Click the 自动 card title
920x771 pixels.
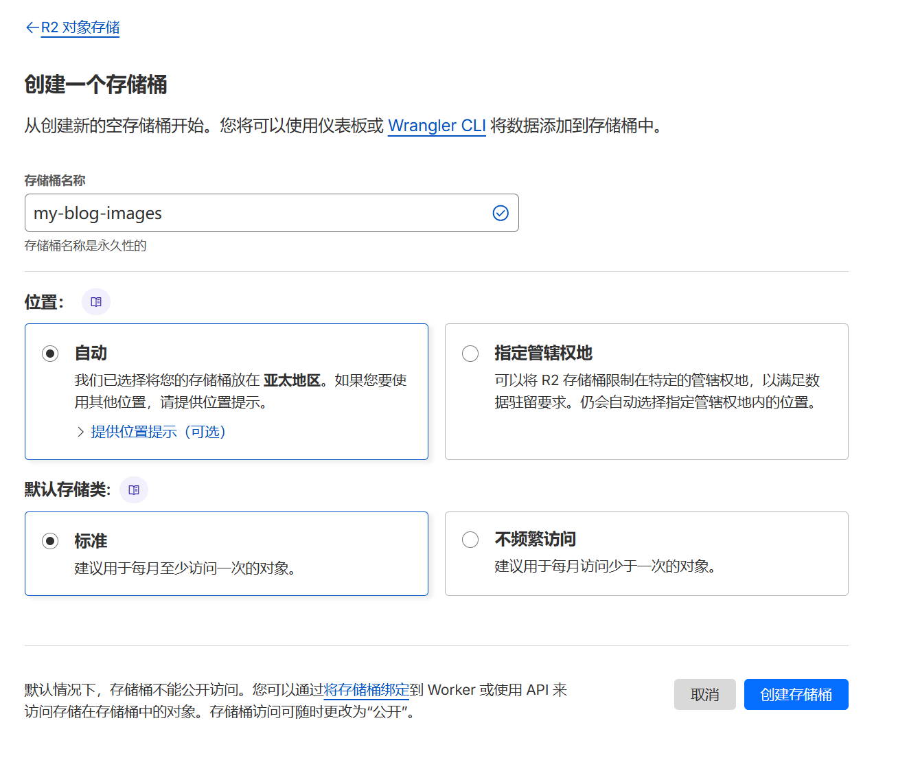tap(91, 353)
